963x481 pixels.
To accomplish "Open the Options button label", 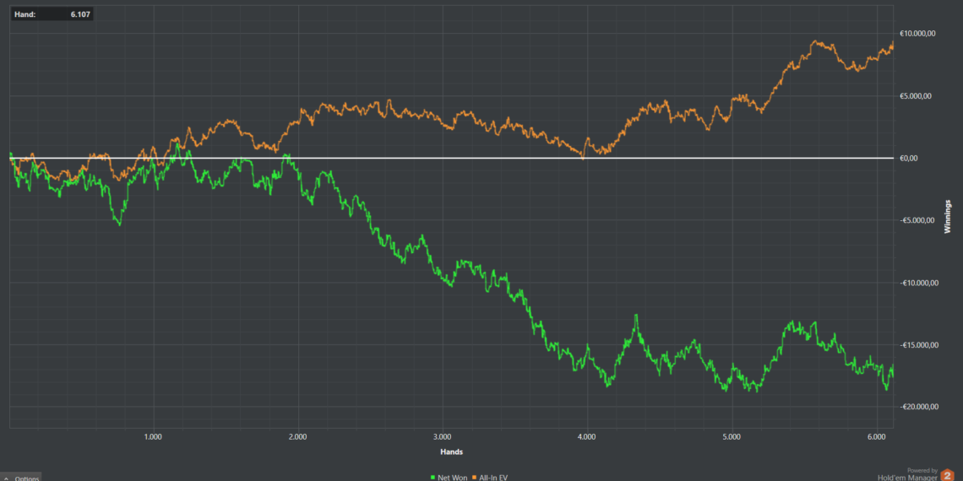I will click(26, 478).
